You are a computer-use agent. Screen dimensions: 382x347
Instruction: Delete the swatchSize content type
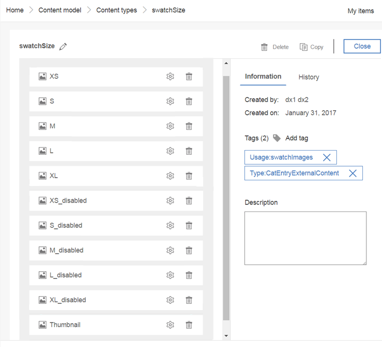274,47
